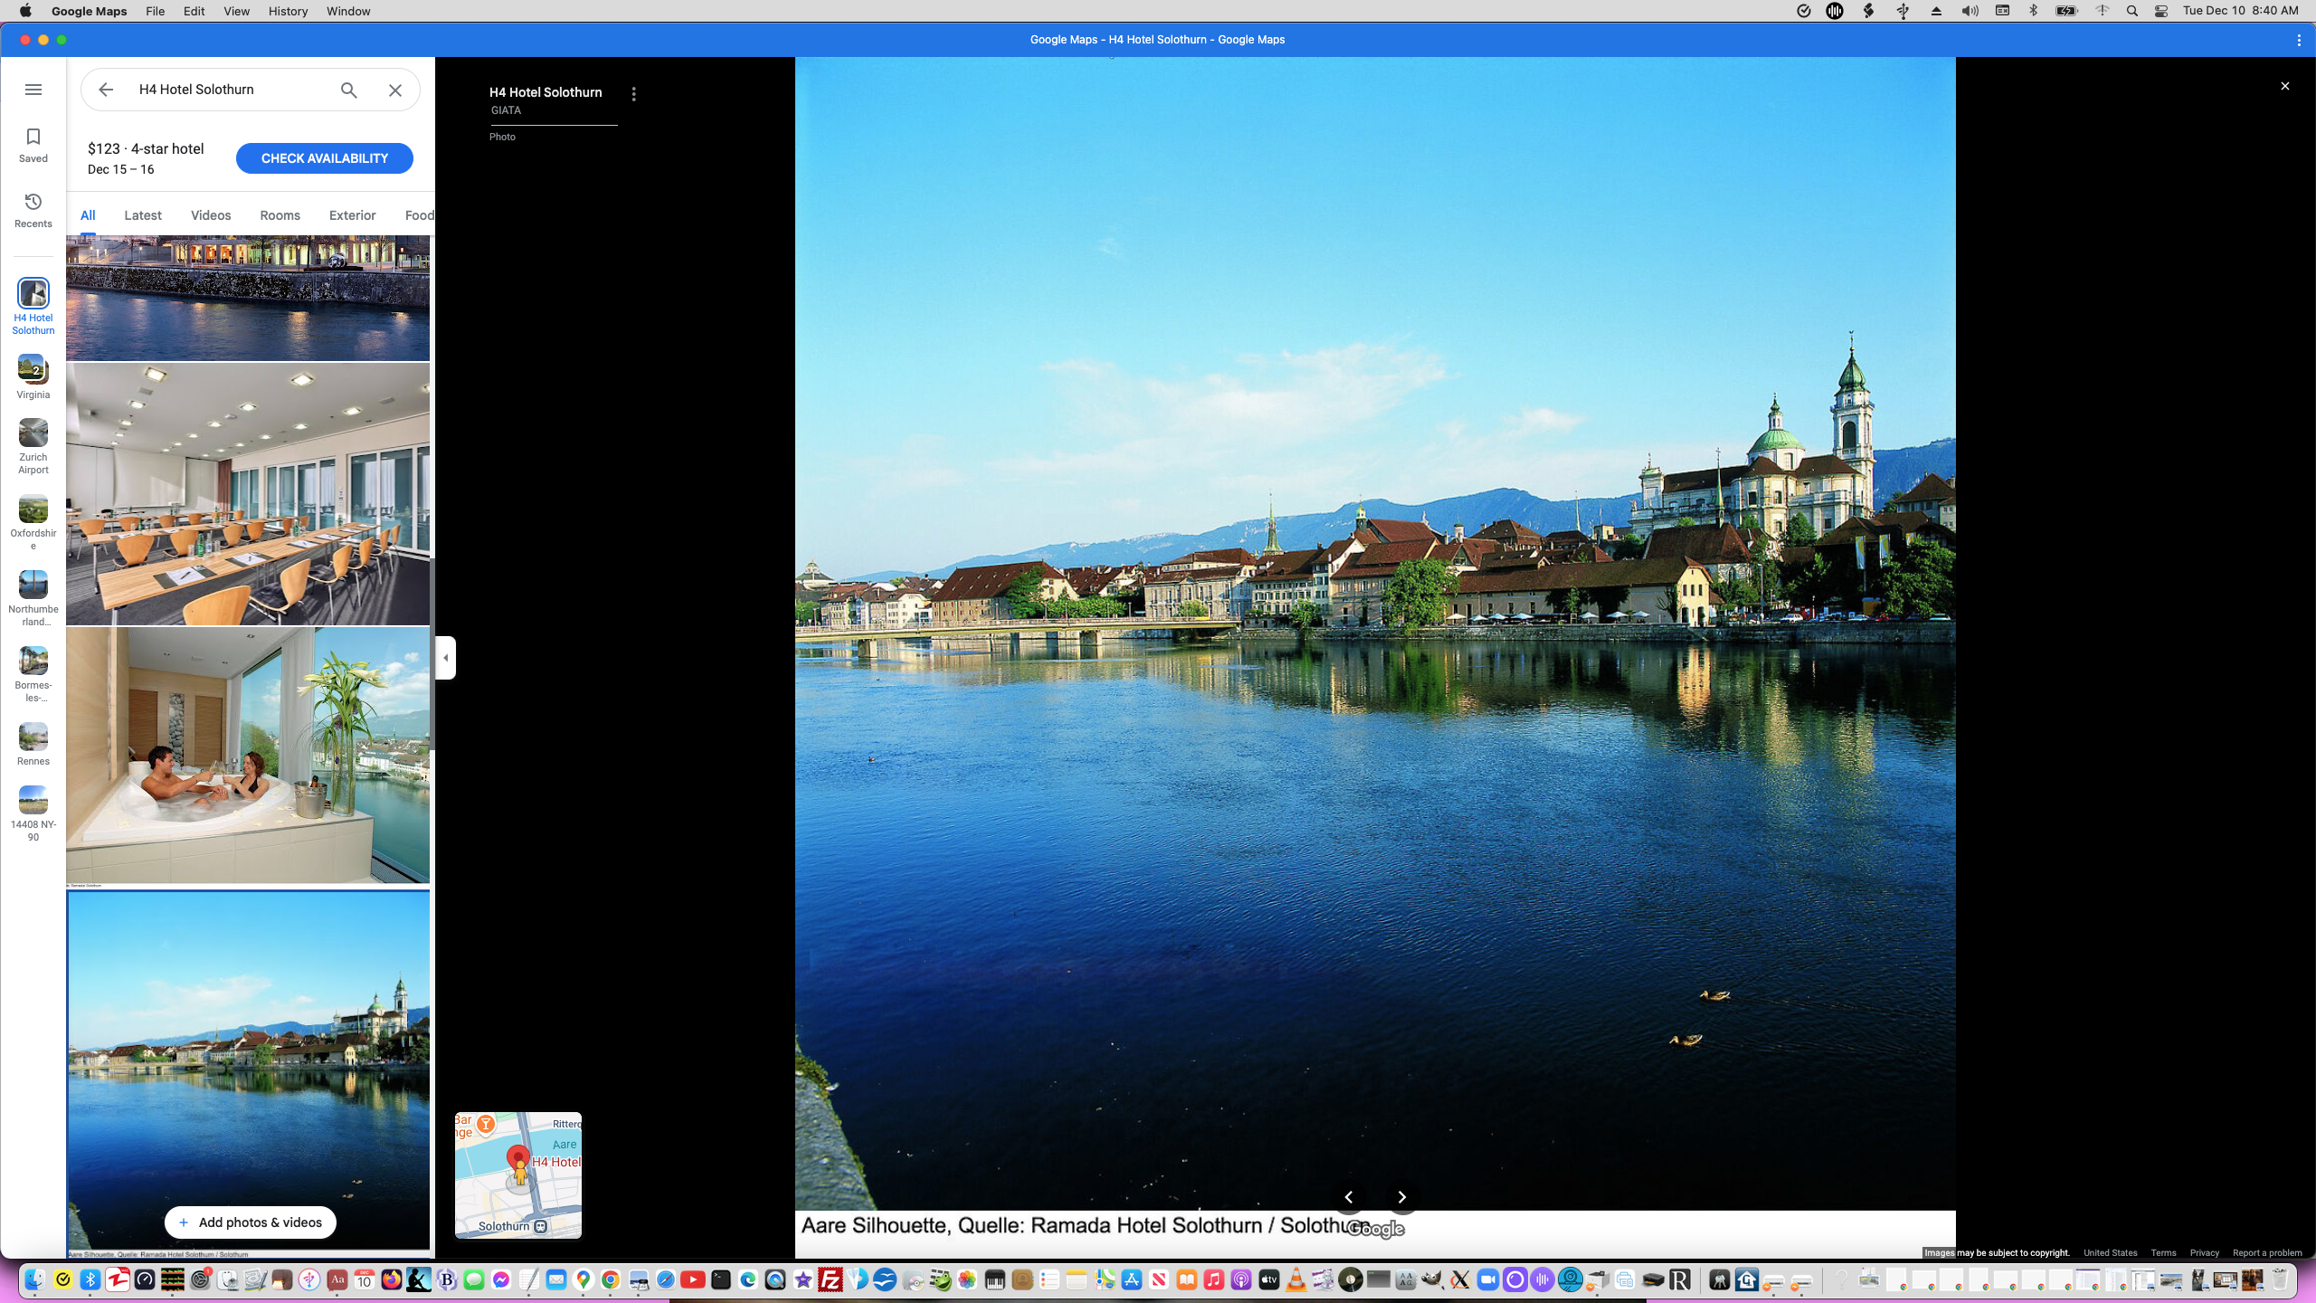The height and width of the screenshot is (1303, 2316).
Task: Click Check Availability button
Action: point(324,158)
